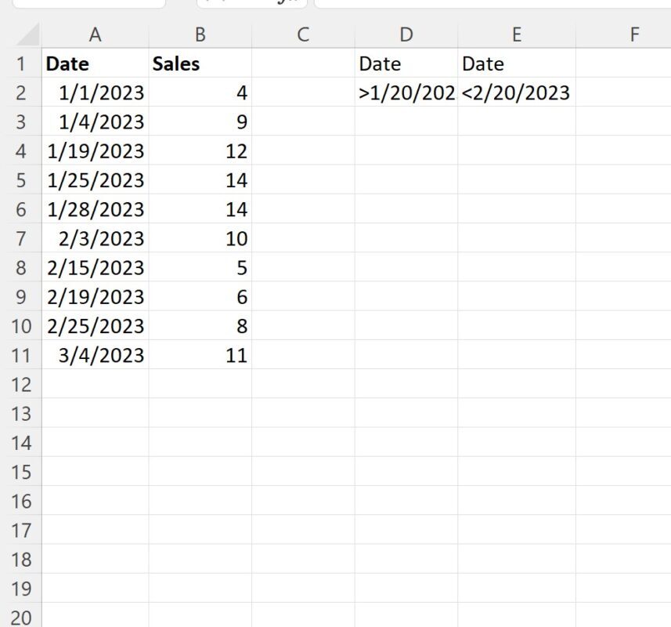Click the Select All corner triangle
The image size is (671, 627).
point(28,34)
